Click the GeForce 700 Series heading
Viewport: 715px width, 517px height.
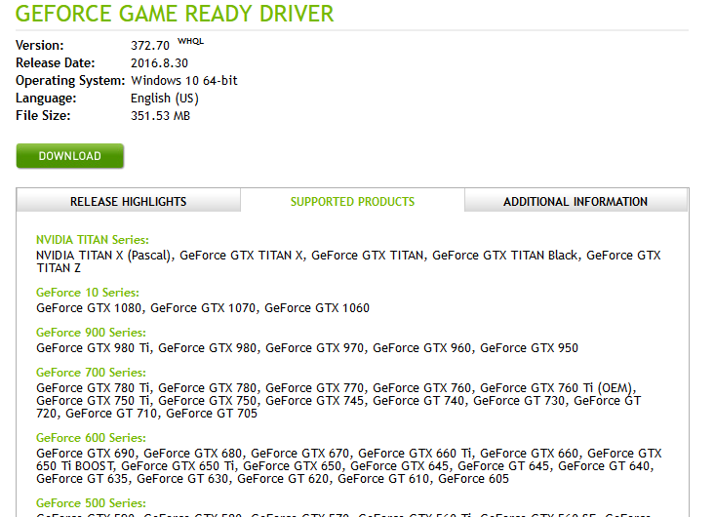coord(91,373)
